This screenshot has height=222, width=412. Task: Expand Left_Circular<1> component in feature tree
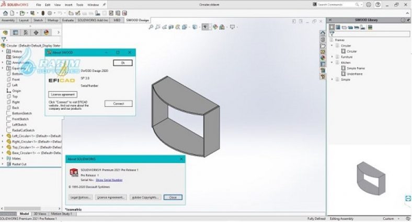3,136
